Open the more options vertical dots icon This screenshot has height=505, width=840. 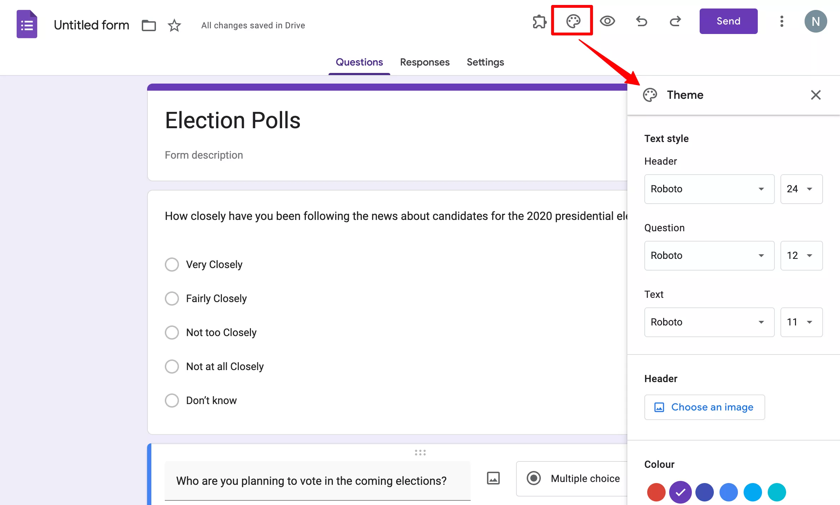pyautogui.click(x=782, y=22)
